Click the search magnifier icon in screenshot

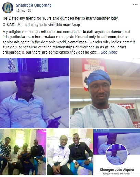coord(101,130)
